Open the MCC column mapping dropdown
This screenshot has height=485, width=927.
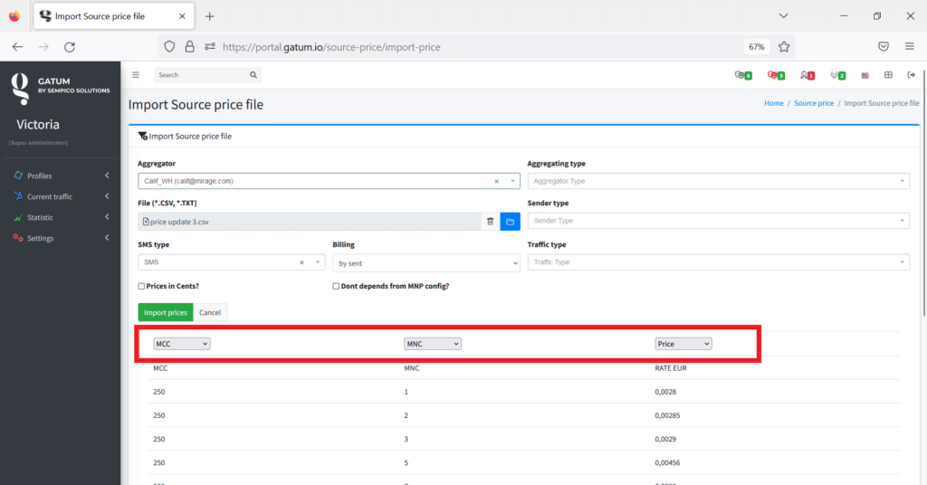182,344
